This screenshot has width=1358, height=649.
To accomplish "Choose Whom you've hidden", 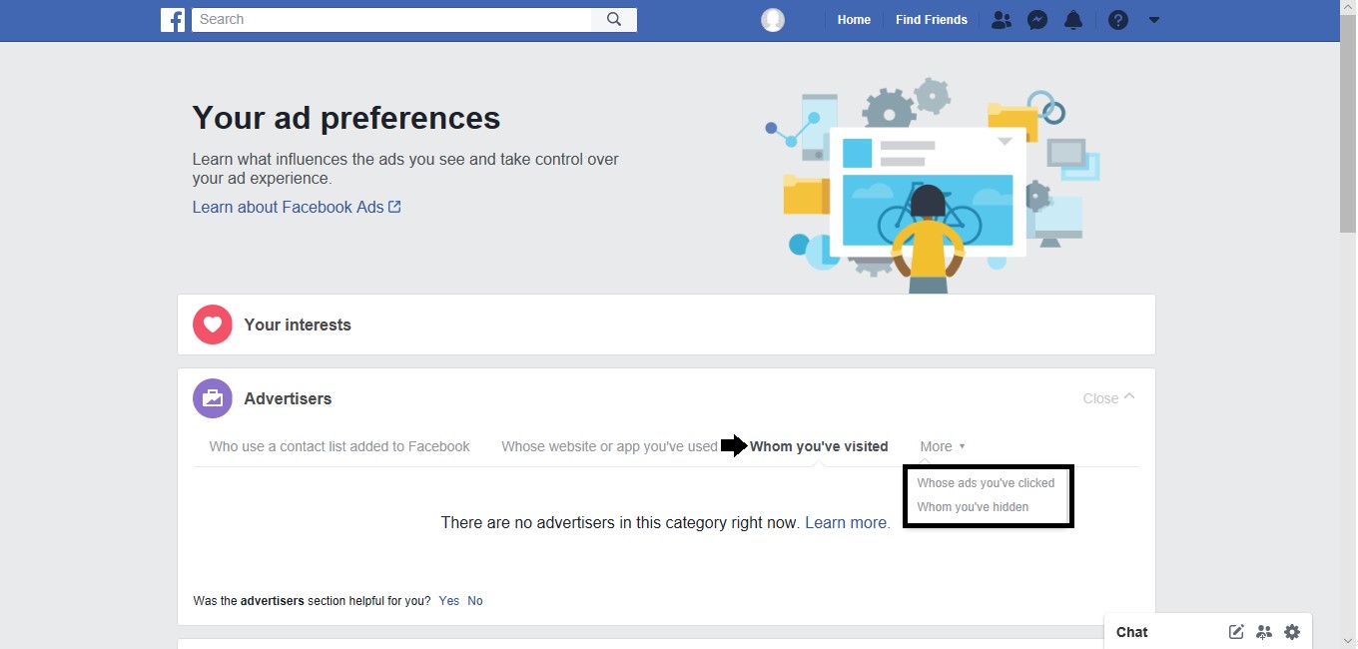I will pyautogui.click(x=973, y=507).
